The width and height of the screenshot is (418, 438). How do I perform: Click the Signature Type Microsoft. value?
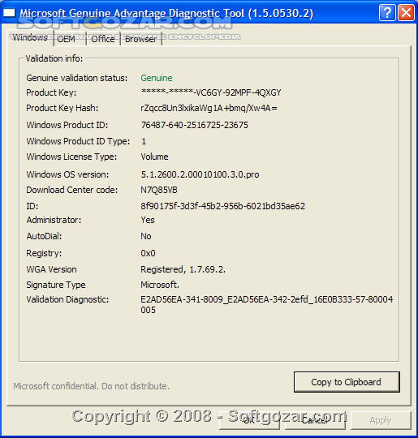coord(160,285)
